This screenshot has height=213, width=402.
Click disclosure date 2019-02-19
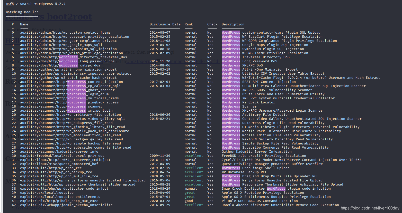pos(160,168)
